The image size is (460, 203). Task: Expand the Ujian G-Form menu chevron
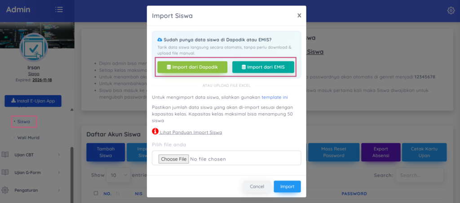(x=59, y=172)
